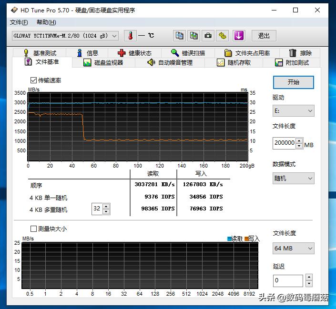Screen dimensions: 336x309
Task: Open the 文件(F) menu
Action: pyautogui.click(x=19, y=22)
